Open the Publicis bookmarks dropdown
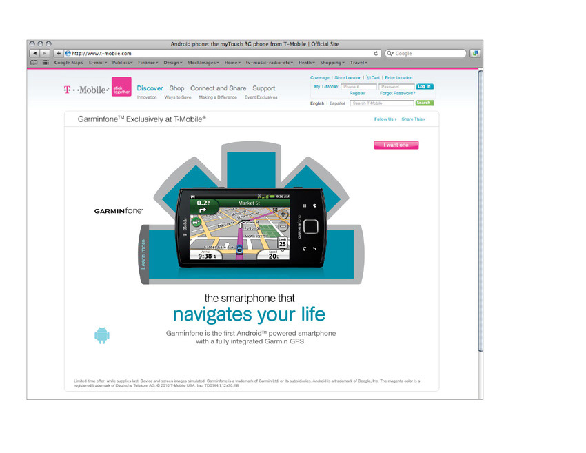 coord(123,63)
